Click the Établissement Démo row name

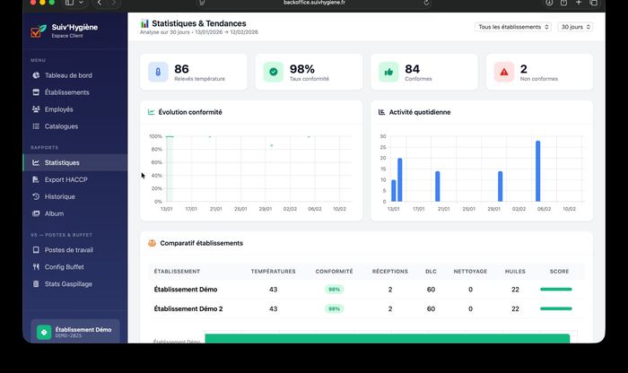pyautogui.click(x=186, y=290)
